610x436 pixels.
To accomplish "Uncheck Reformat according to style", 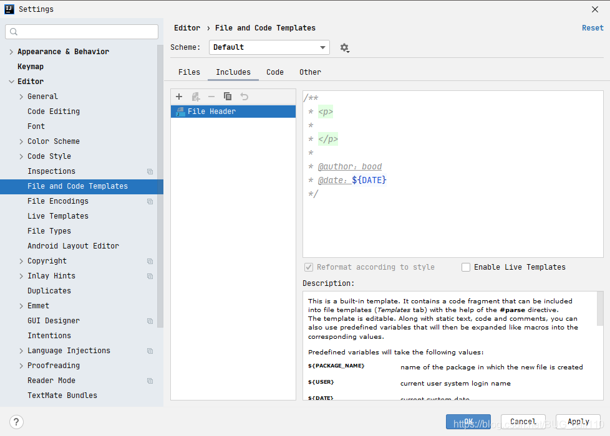I will click(x=308, y=267).
